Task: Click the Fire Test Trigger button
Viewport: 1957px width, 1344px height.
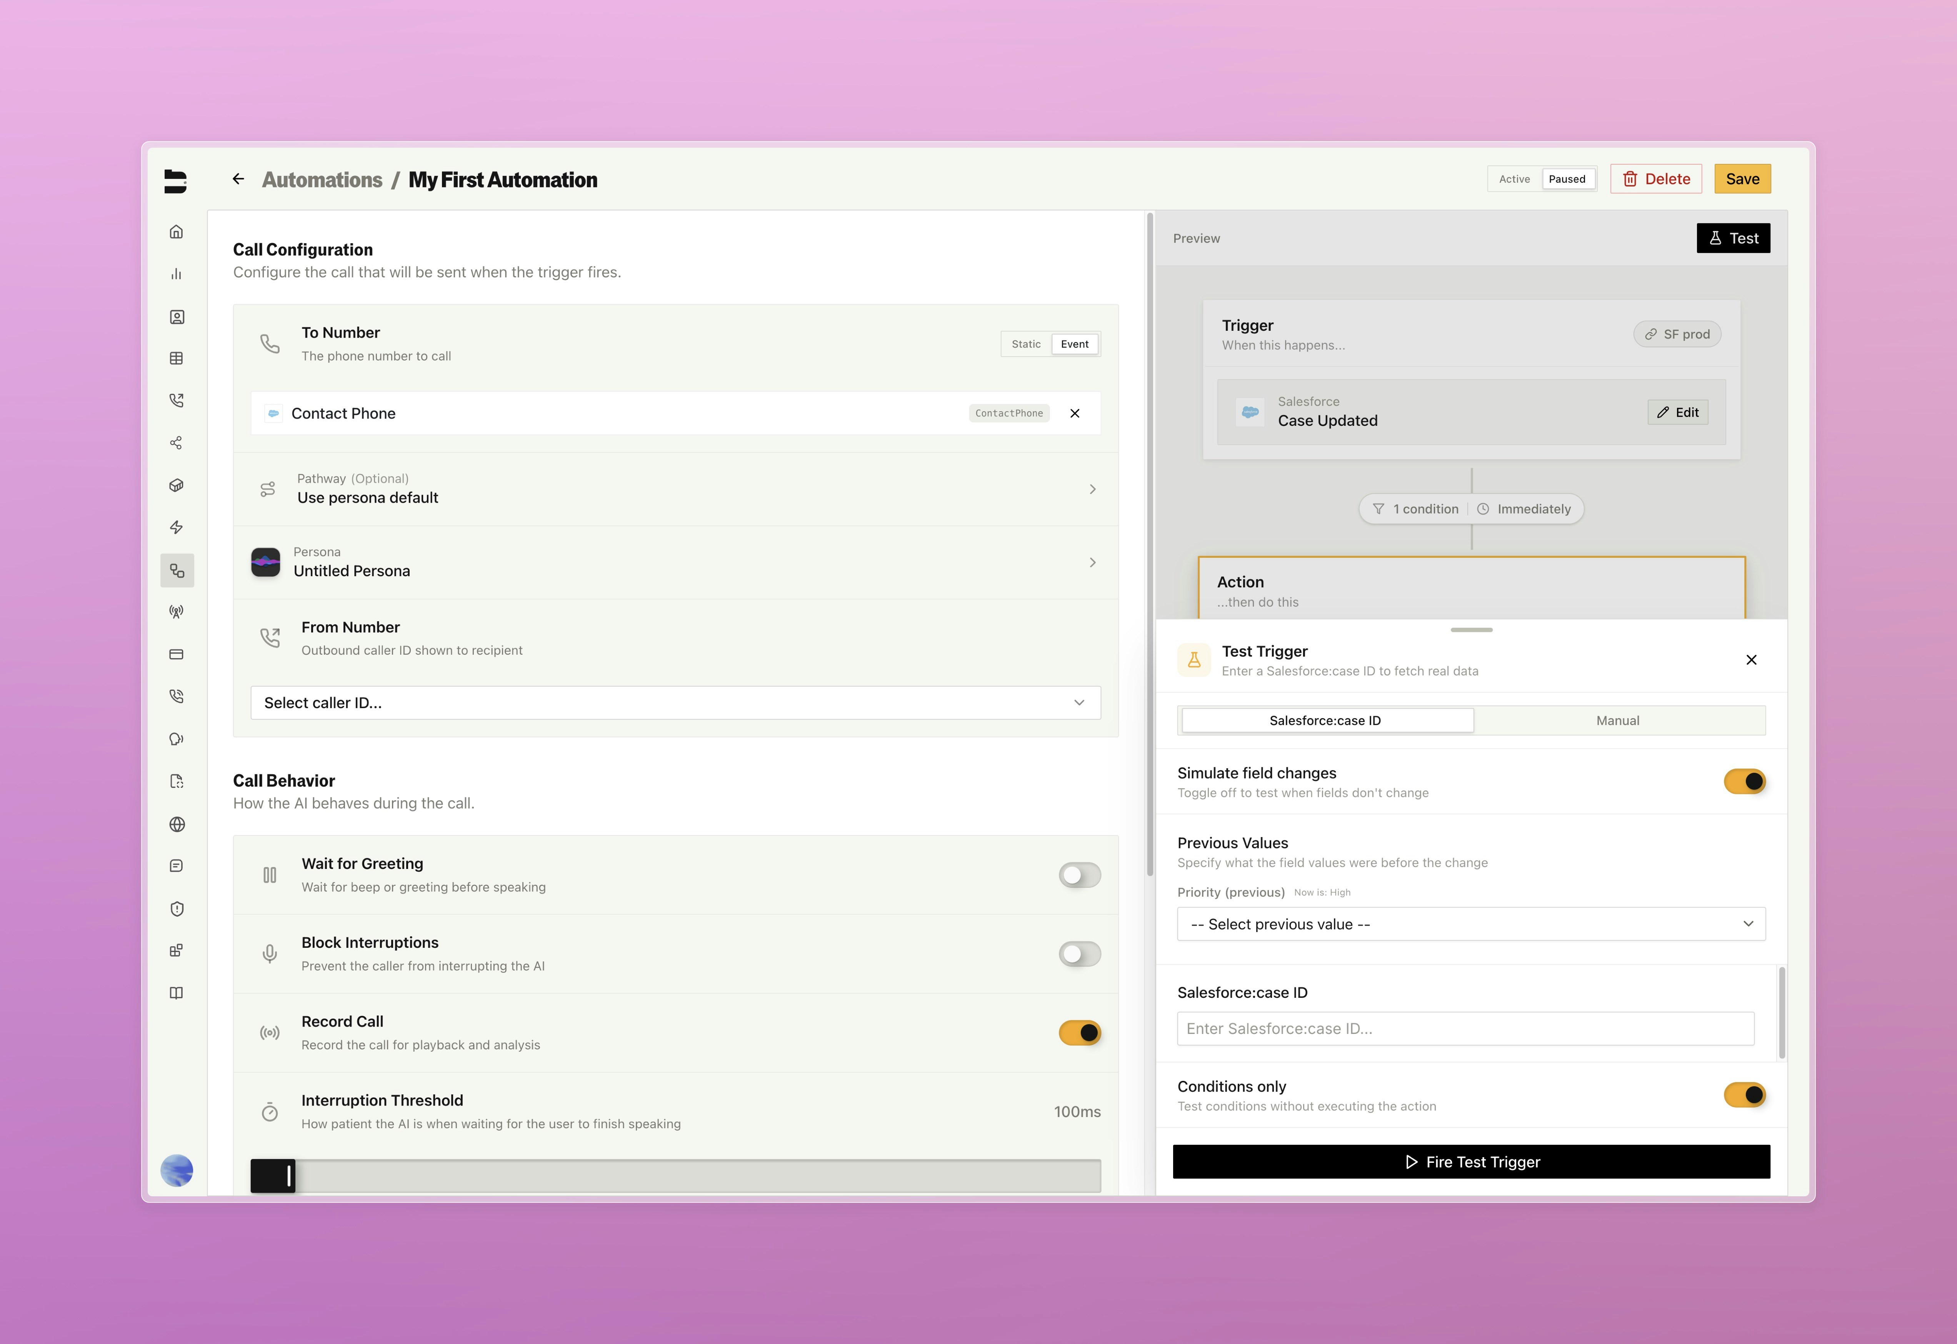Action: [x=1470, y=1162]
